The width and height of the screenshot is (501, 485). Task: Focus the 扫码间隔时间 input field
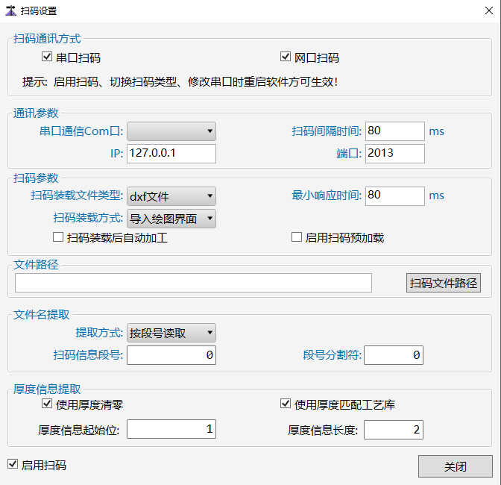[394, 131]
